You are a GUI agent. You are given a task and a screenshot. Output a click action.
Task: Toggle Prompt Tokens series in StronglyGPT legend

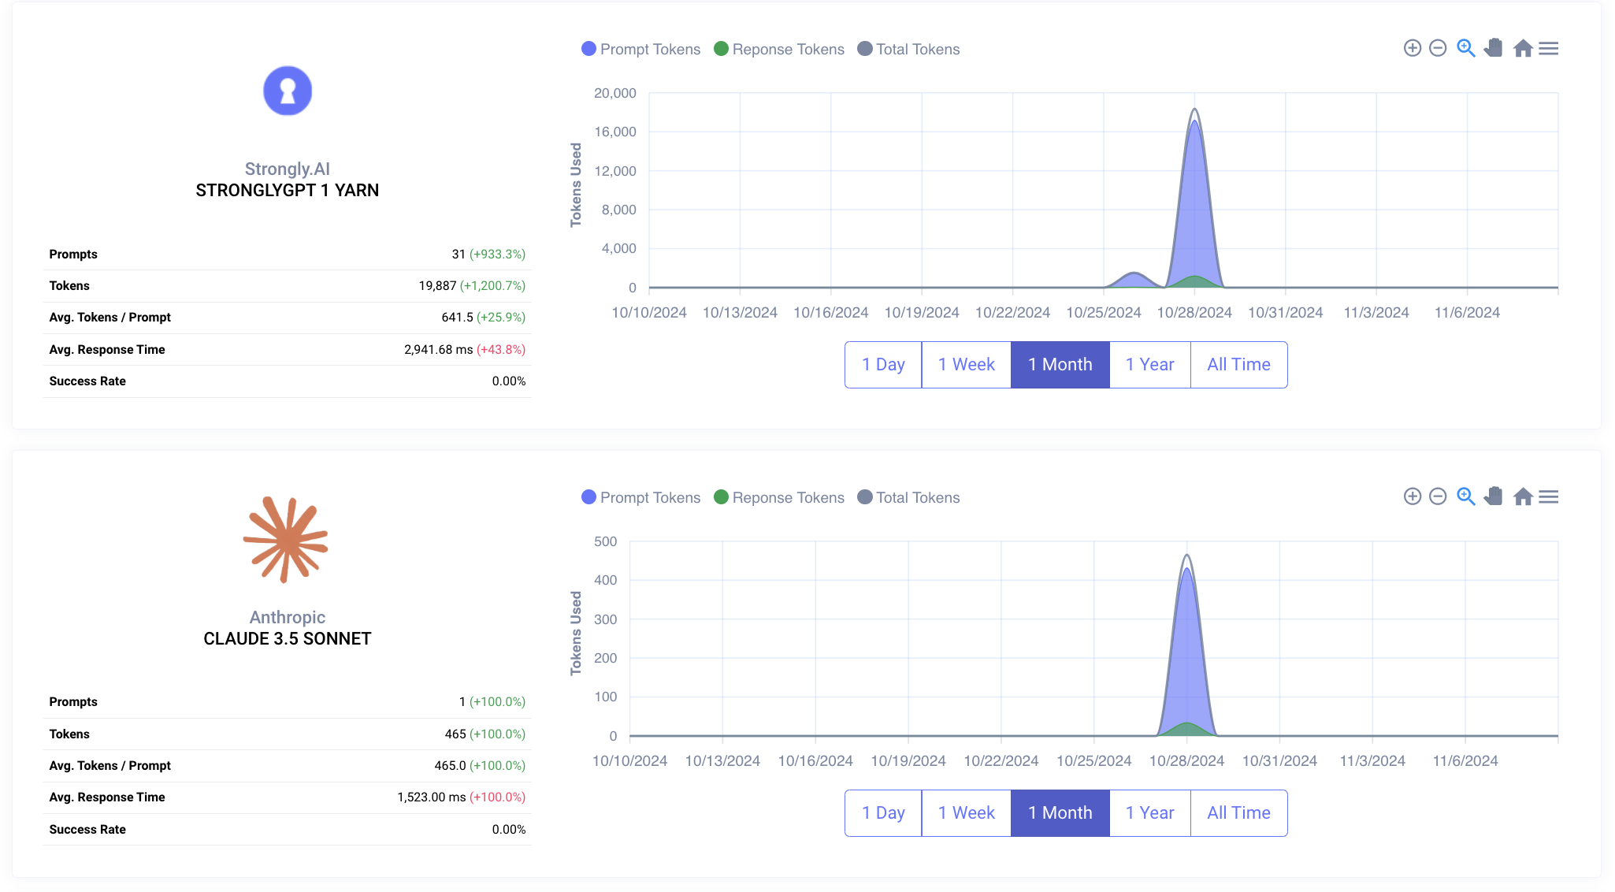coord(640,49)
